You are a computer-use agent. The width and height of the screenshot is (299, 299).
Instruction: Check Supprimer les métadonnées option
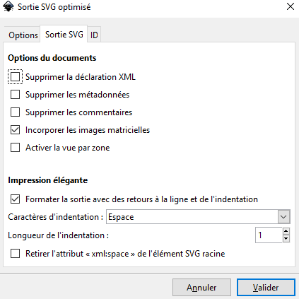pos(15,95)
